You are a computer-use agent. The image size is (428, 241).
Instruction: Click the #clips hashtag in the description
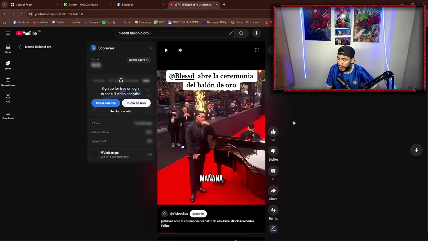click(165, 226)
